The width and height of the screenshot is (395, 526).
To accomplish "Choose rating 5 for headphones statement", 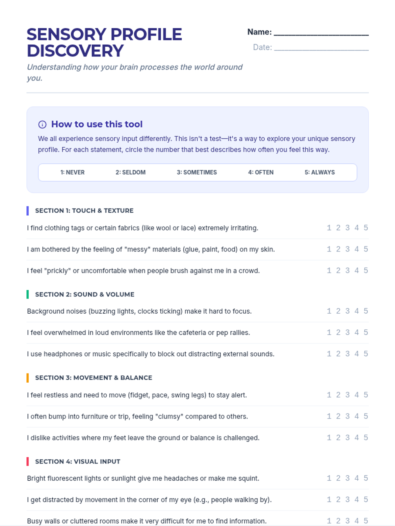I will tap(366, 354).
